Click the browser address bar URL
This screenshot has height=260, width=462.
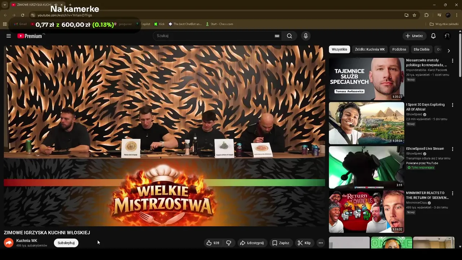coord(65,15)
